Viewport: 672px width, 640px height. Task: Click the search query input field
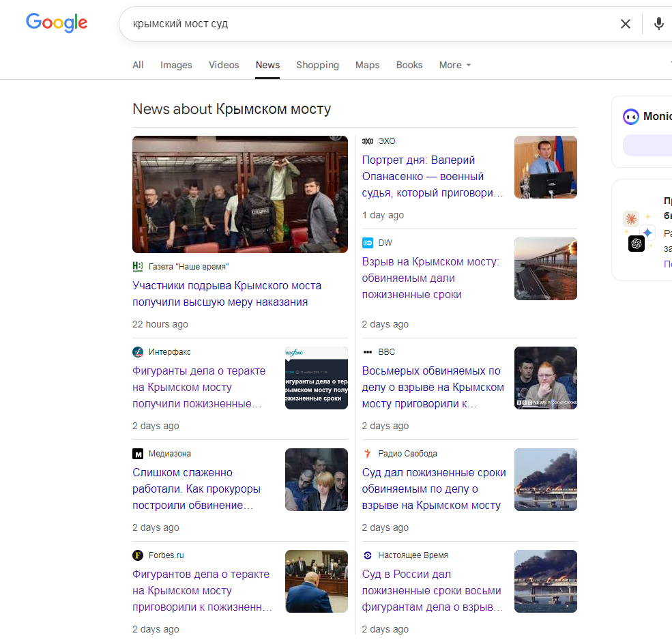(368, 24)
